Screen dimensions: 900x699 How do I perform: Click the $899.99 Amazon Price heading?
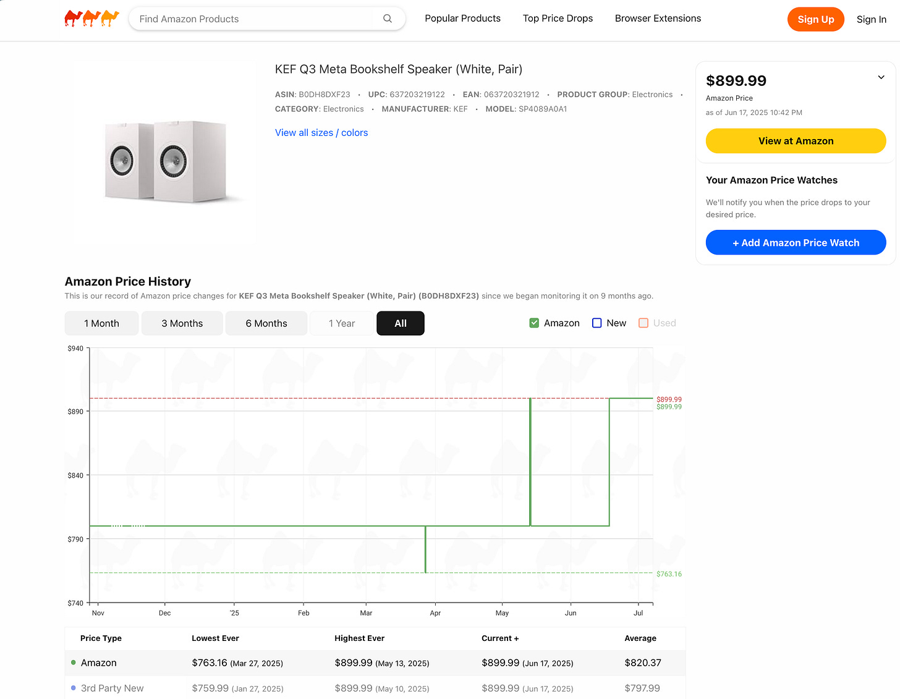[736, 80]
